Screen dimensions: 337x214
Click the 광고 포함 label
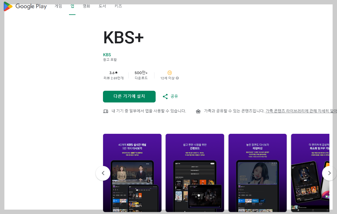pyautogui.click(x=110, y=60)
